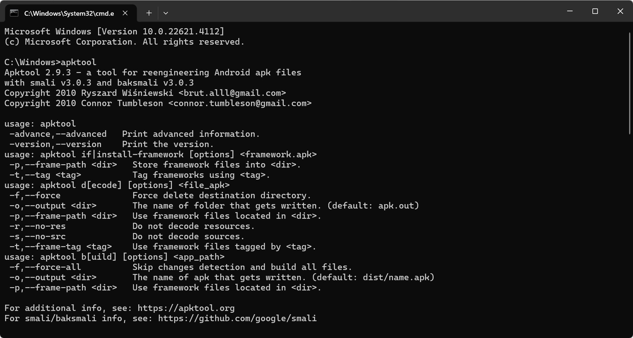Image resolution: width=633 pixels, height=338 pixels.
Task: Close the terminal window
Action: coord(620,11)
